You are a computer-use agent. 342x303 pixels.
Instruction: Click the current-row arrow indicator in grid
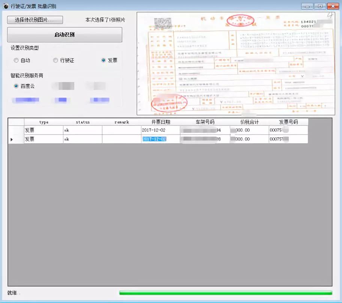11,139
